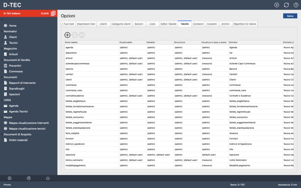The width and height of the screenshot is (301, 188).
Task: Click the D-TEC Italiano database label
Action: click(12, 14)
